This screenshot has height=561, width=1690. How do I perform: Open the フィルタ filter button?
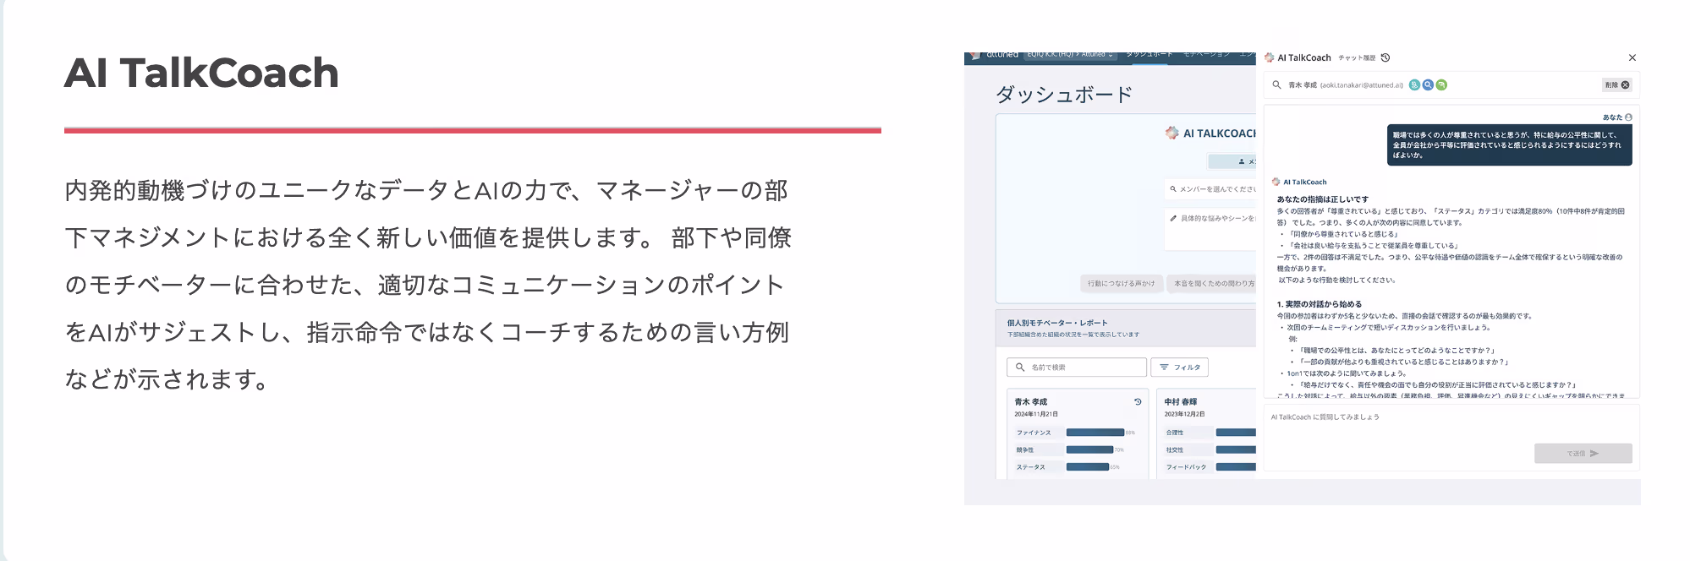[x=1179, y=368]
